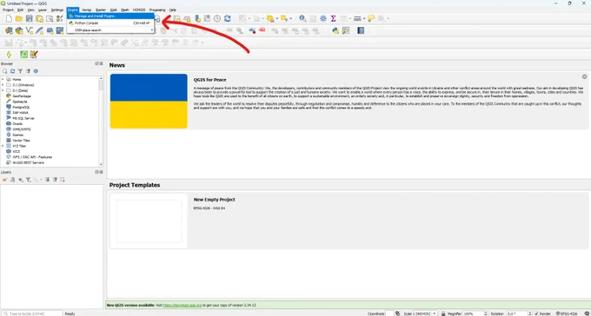Collapse all items in the Browser panel
The height and width of the screenshot is (316, 591).
28,71
